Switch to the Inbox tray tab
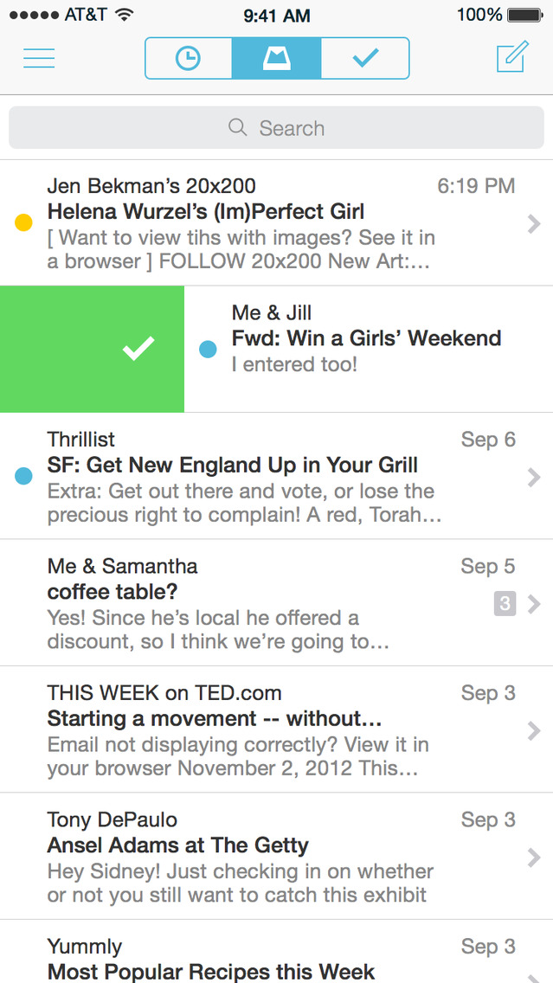The height and width of the screenshot is (983, 553). 277,59
